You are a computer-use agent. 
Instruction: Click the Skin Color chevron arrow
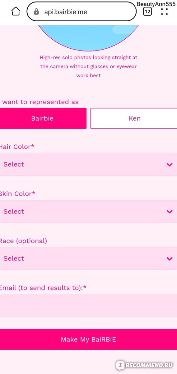(170, 212)
